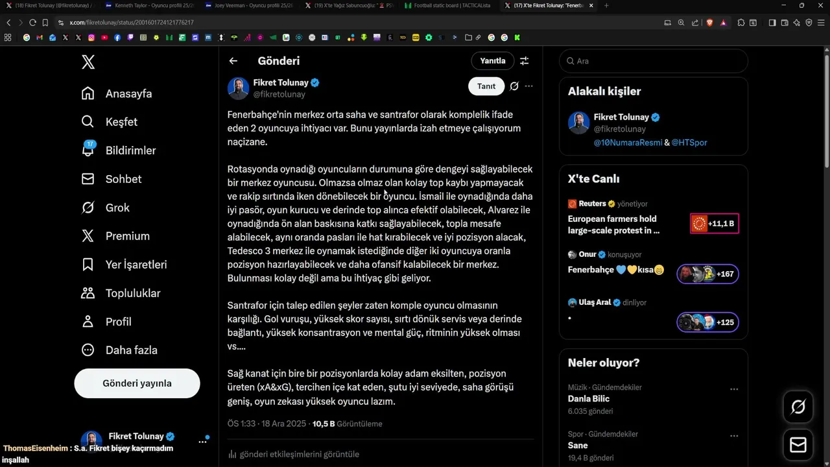Image resolution: width=830 pixels, height=467 pixels.
Task: Open the Reuters live space
Action: tap(654, 218)
